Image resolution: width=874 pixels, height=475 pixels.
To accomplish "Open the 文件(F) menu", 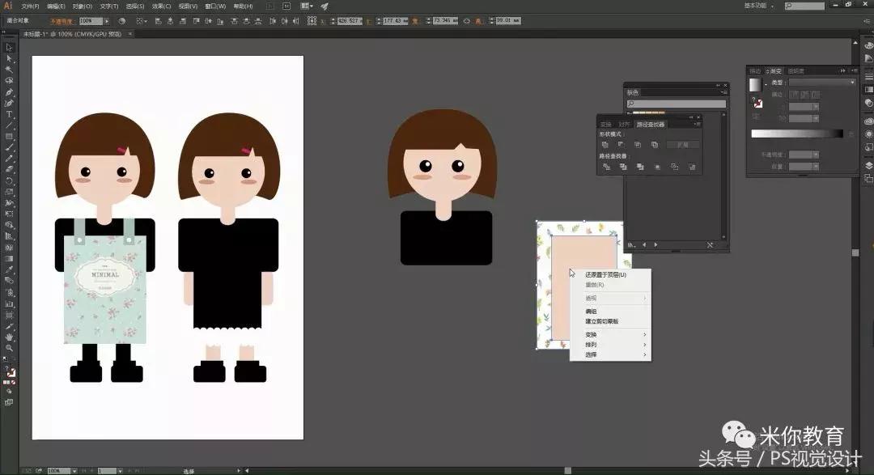I will pos(30,6).
